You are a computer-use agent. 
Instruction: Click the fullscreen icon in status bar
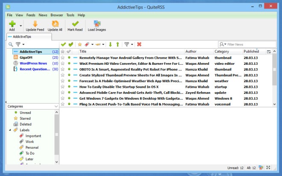[x=268, y=167]
